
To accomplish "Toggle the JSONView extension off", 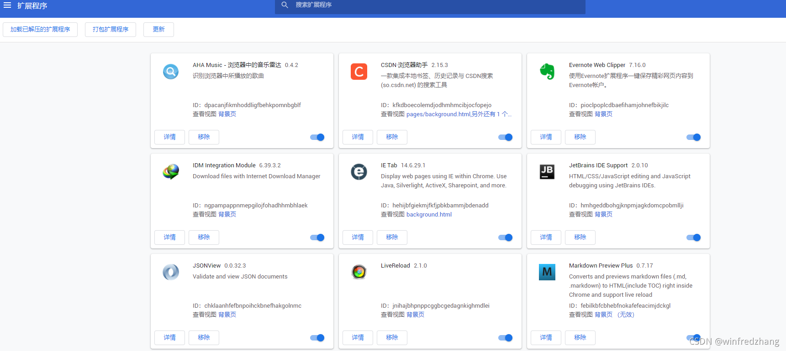I will [317, 338].
